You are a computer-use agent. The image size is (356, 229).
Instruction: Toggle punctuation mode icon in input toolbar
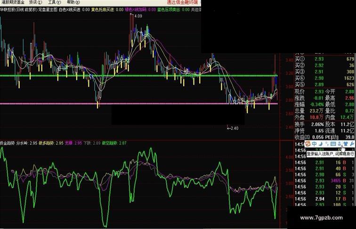click(326, 143)
